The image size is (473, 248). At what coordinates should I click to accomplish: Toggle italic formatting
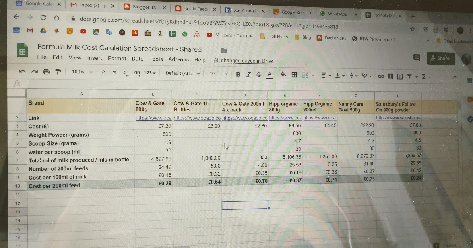click(x=248, y=74)
